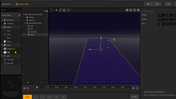Screen dimensions: 176x99
Task: Click timeline marker at frame 40
Action: click(75, 87)
